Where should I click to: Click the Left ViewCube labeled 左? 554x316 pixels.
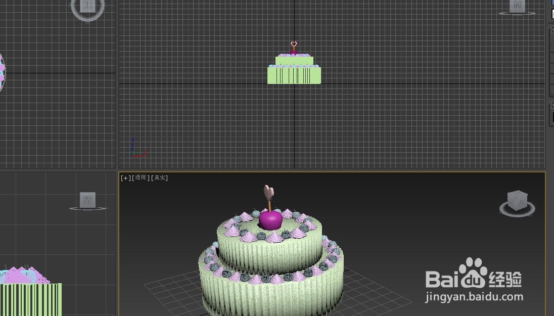pyautogui.click(x=87, y=200)
